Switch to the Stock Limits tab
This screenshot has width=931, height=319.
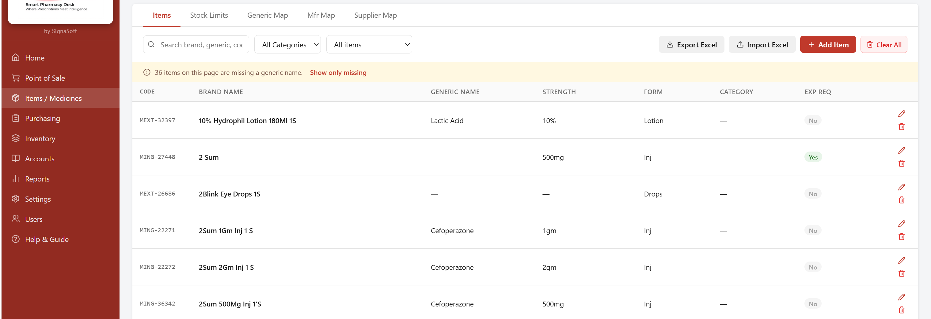(x=208, y=15)
